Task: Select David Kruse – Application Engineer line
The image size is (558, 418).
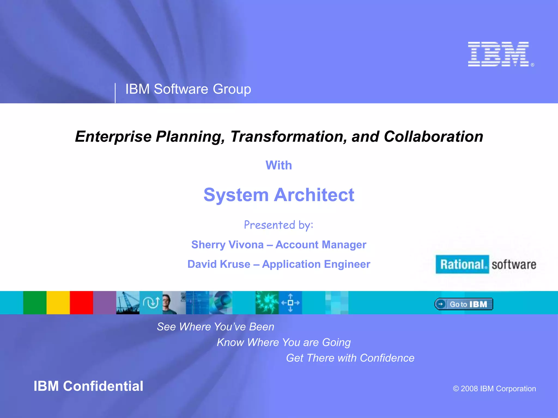Action: point(279,264)
